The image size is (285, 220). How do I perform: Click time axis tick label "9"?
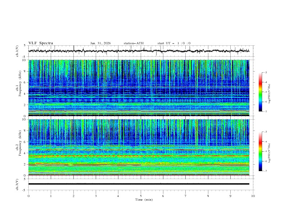tap(230, 196)
